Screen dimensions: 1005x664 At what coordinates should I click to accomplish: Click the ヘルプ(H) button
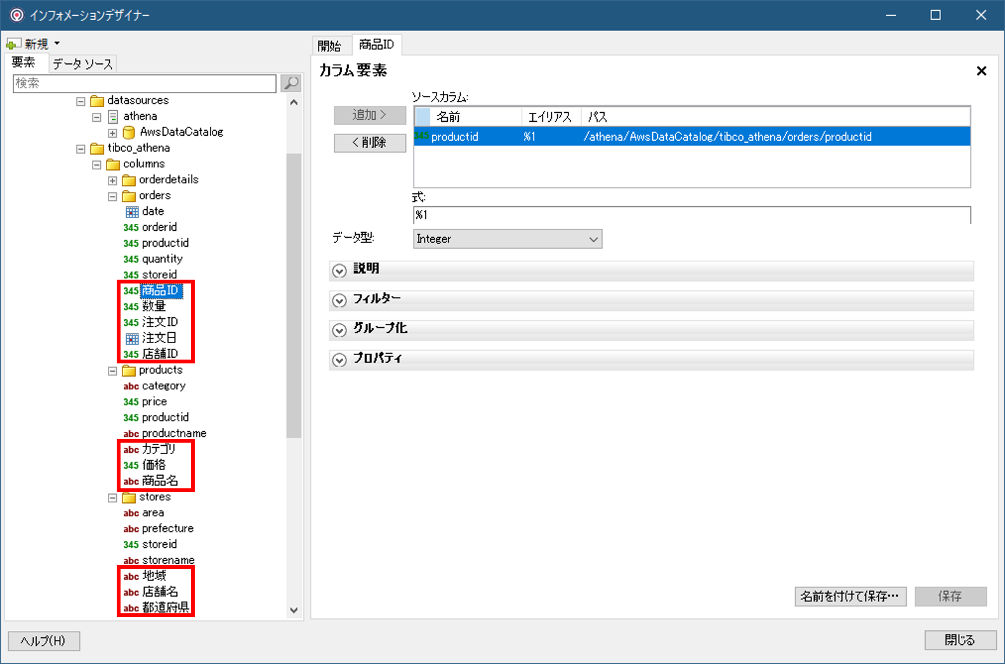[44, 641]
